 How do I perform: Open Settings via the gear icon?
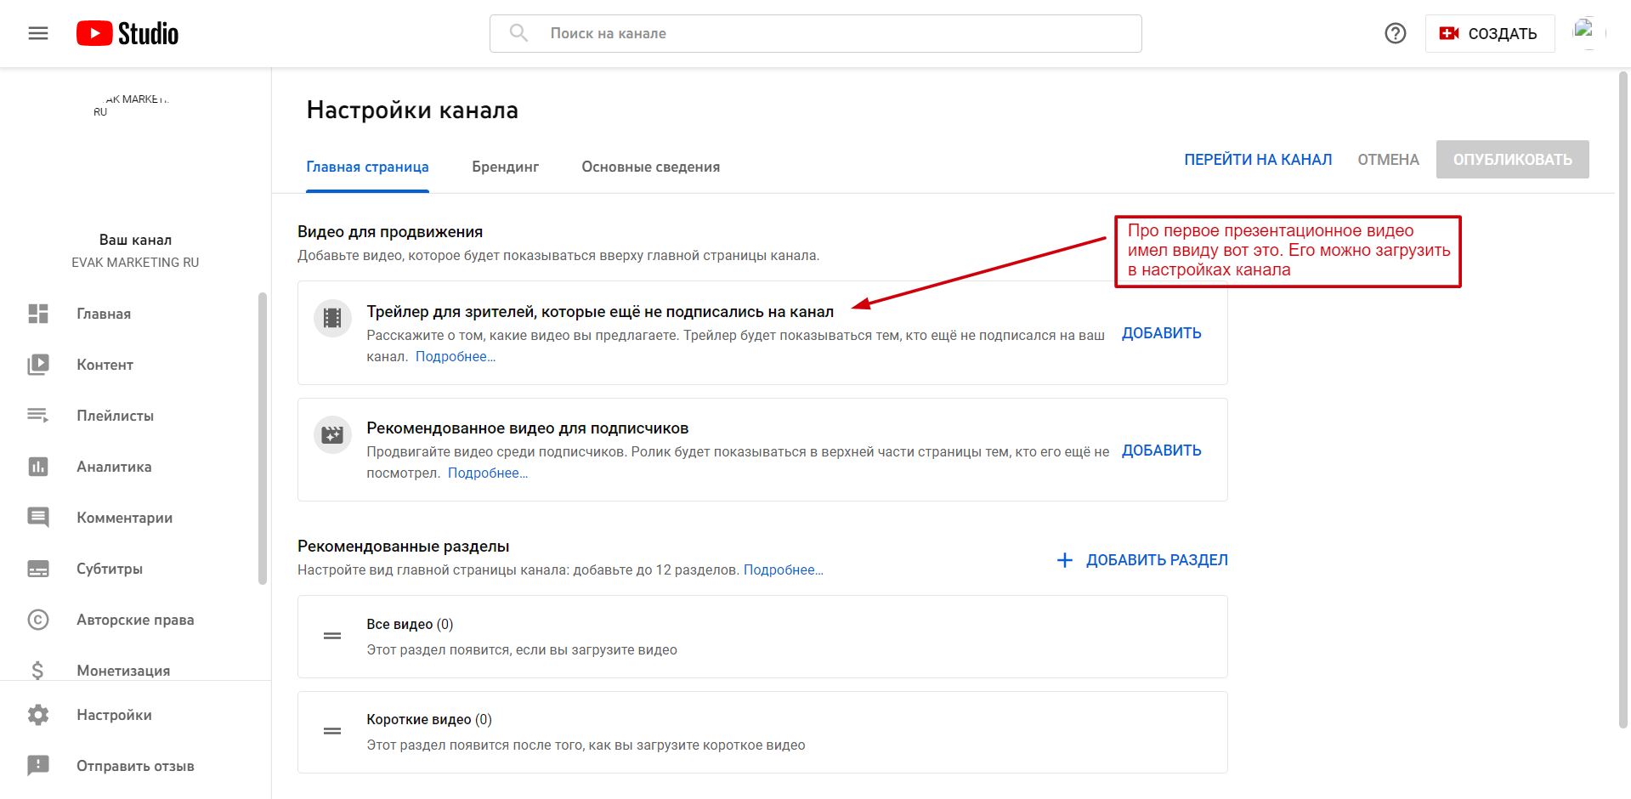(x=38, y=715)
